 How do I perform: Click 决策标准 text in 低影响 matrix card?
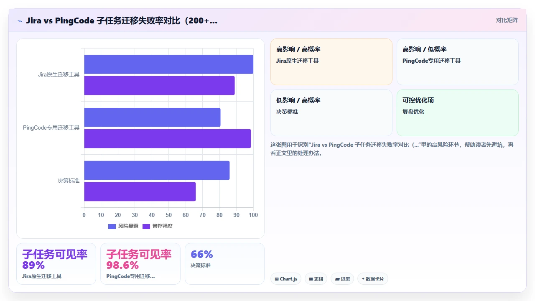tap(287, 112)
